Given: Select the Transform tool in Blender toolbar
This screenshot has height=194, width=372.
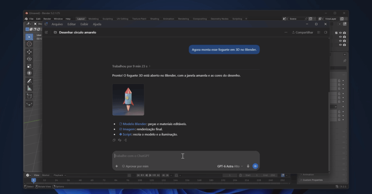Looking at the screenshot, I should point(29,73).
